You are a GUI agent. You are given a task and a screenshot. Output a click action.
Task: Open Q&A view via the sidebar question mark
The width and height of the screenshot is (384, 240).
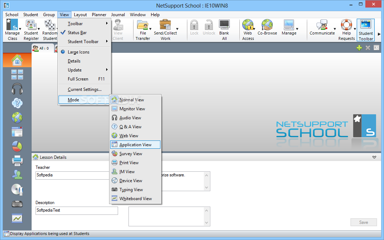(17, 103)
